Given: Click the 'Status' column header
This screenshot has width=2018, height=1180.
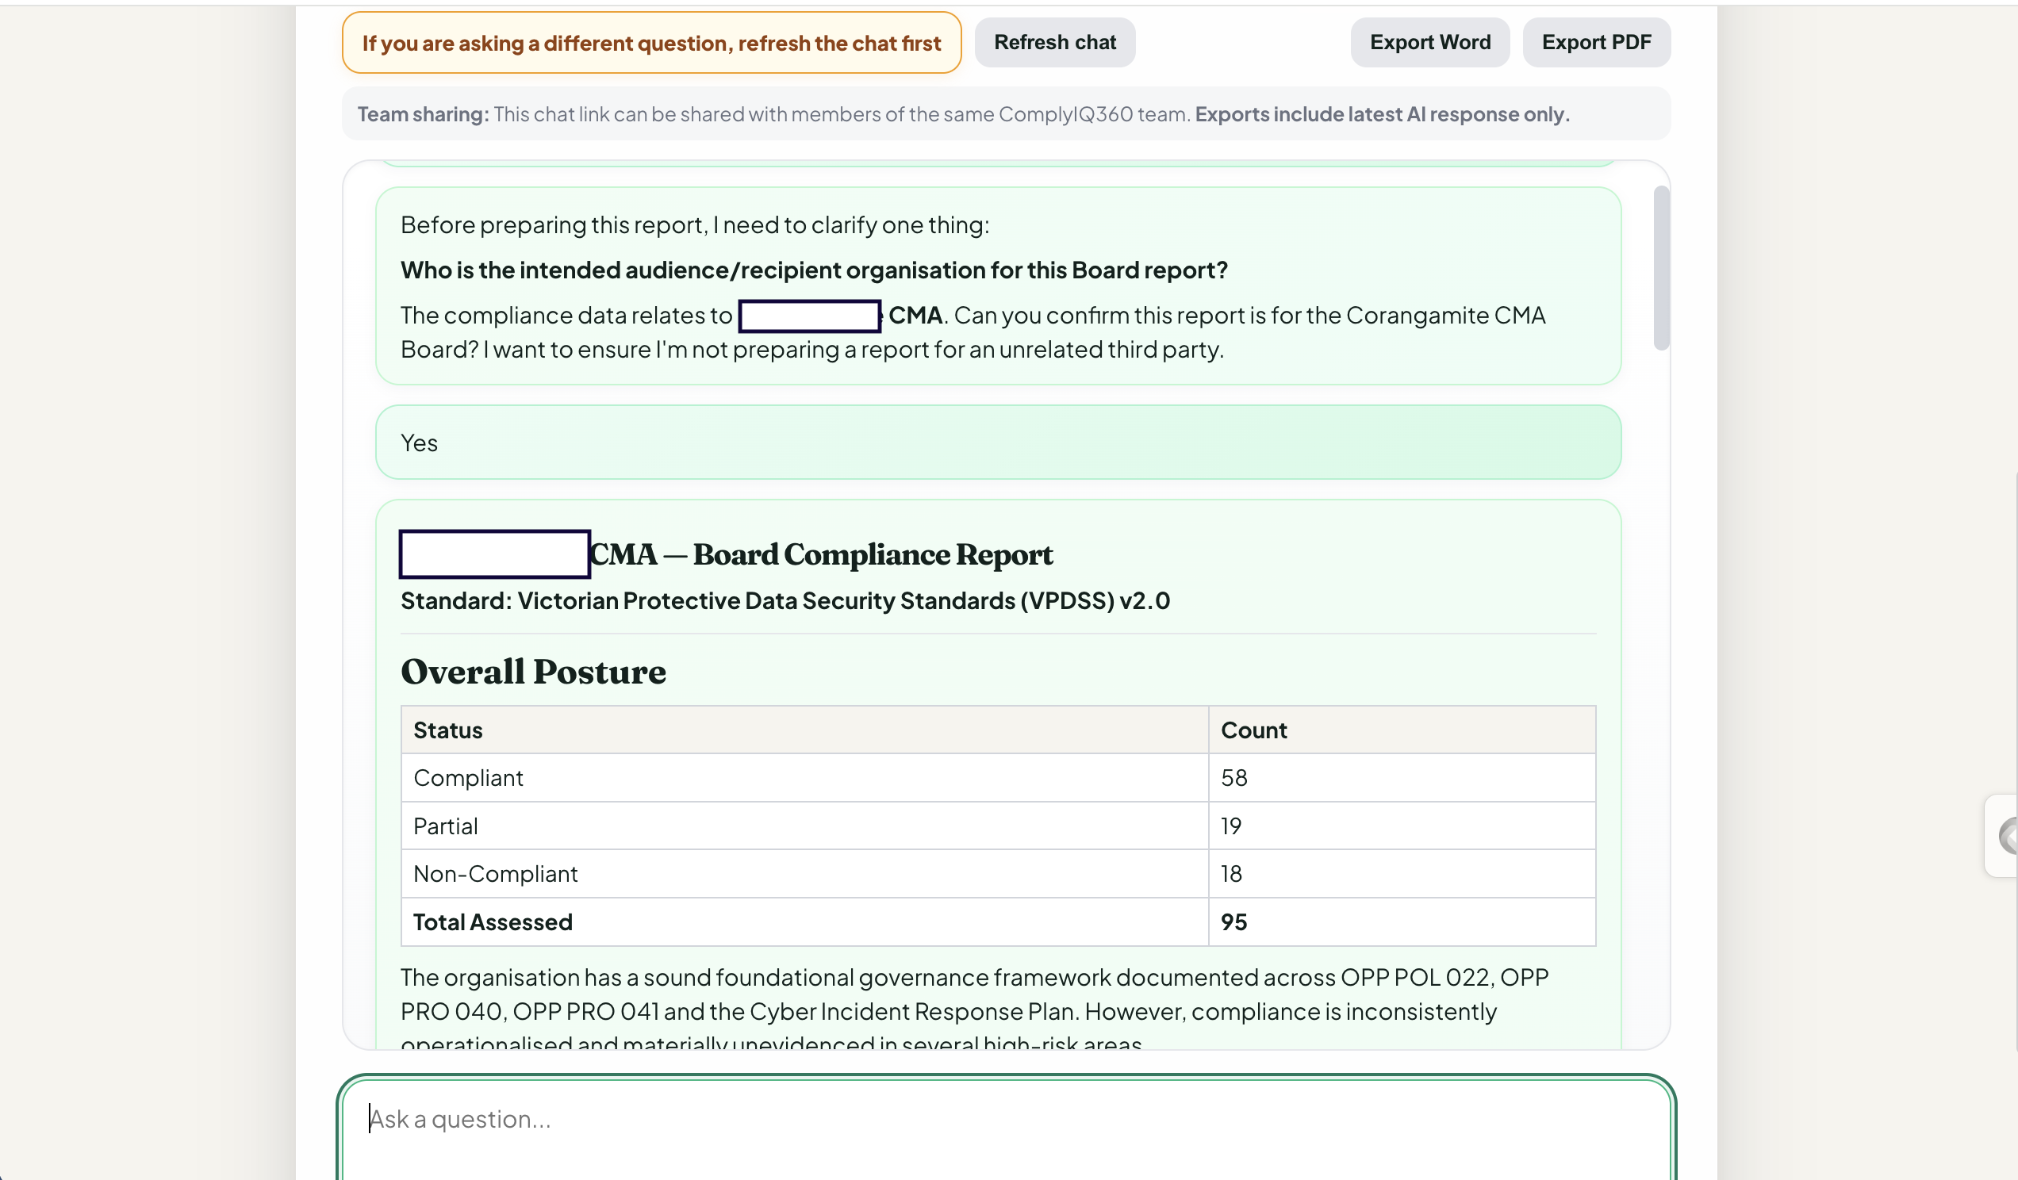Looking at the screenshot, I should click(x=804, y=730).
